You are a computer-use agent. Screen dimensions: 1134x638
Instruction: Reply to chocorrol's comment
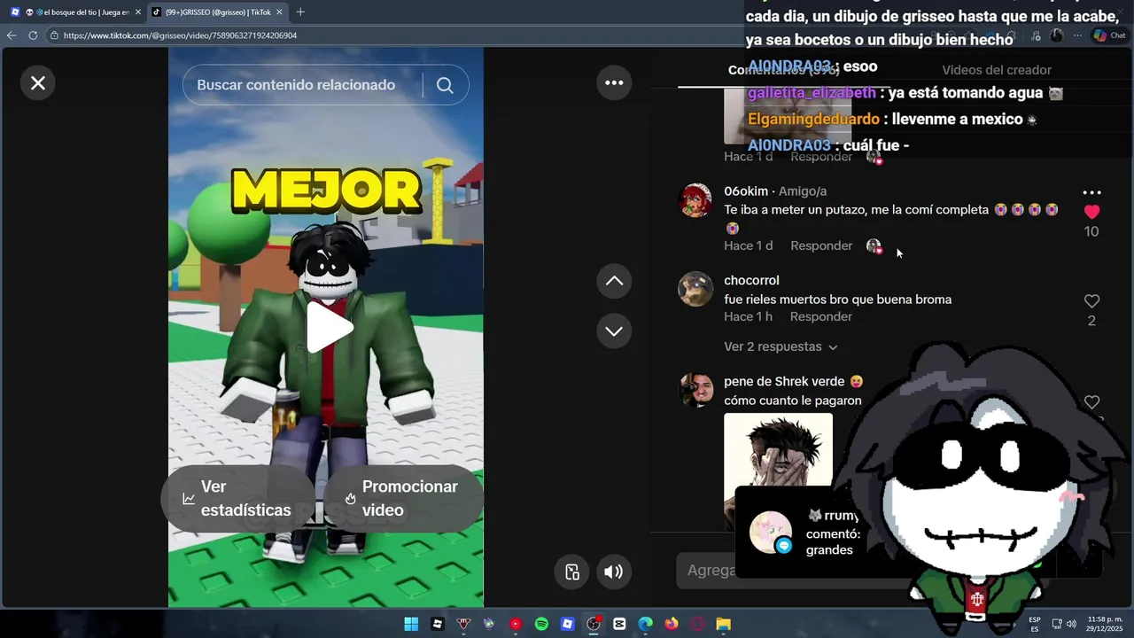tap(821, 316)
